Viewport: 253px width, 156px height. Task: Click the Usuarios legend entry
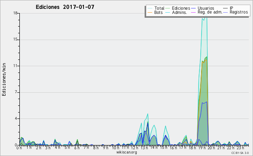(x=206, y=8)
